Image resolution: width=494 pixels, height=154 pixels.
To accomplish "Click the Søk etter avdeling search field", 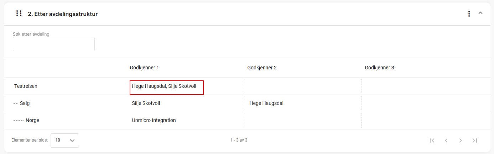I will 54,44.
